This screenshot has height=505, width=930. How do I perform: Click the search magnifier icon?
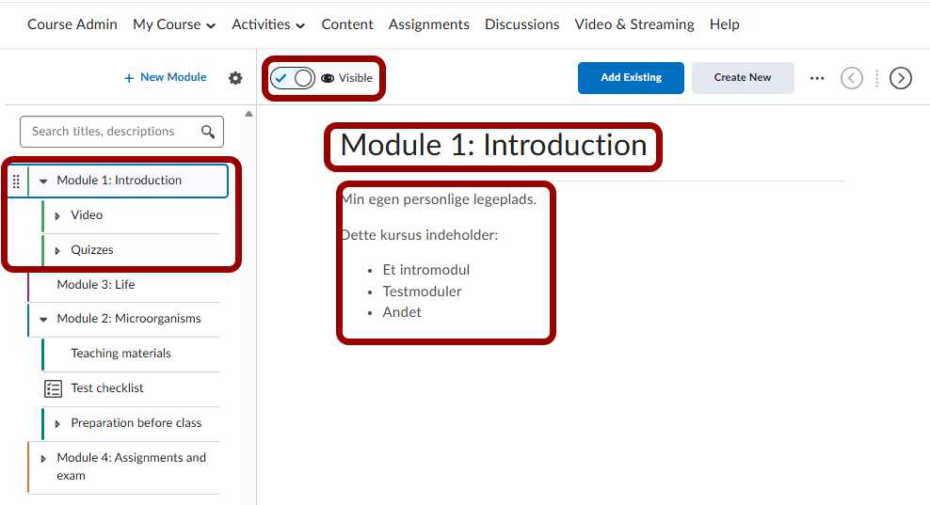tap(208, 132)
